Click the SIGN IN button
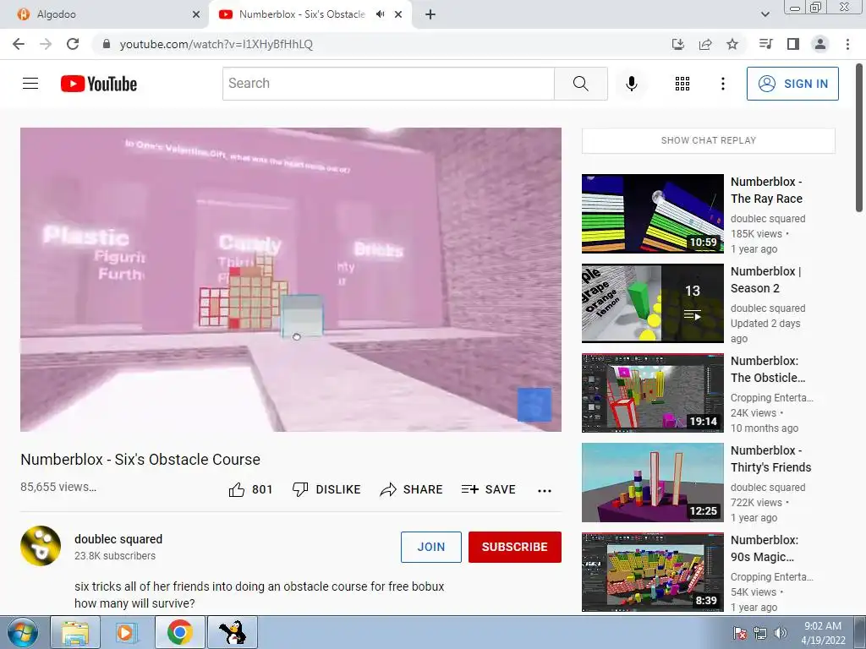The image size is (866, 649). [x=792, y=84]
